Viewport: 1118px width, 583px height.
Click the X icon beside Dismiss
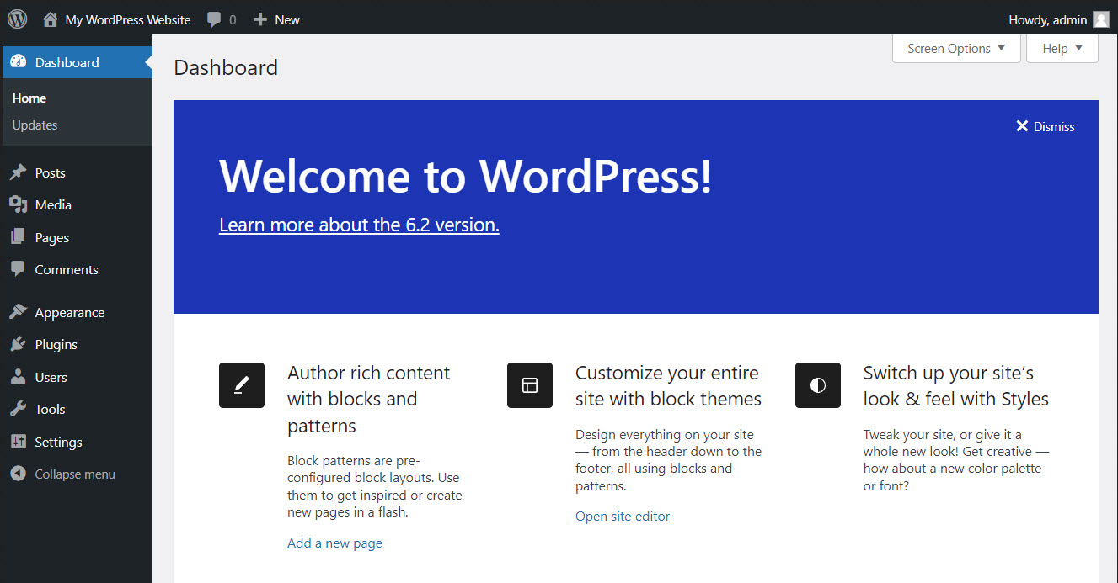(1022, 126)
